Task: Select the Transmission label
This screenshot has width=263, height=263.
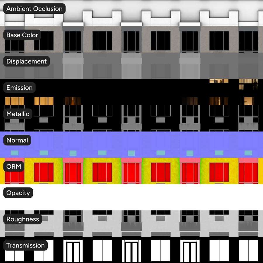Action: tap(25, 245)
